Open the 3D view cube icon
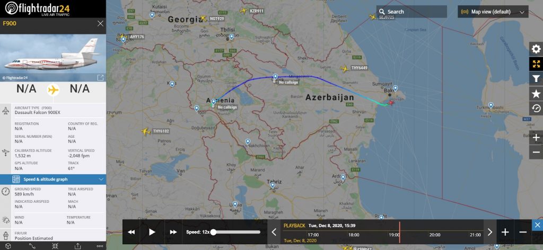 click(8, 246)
